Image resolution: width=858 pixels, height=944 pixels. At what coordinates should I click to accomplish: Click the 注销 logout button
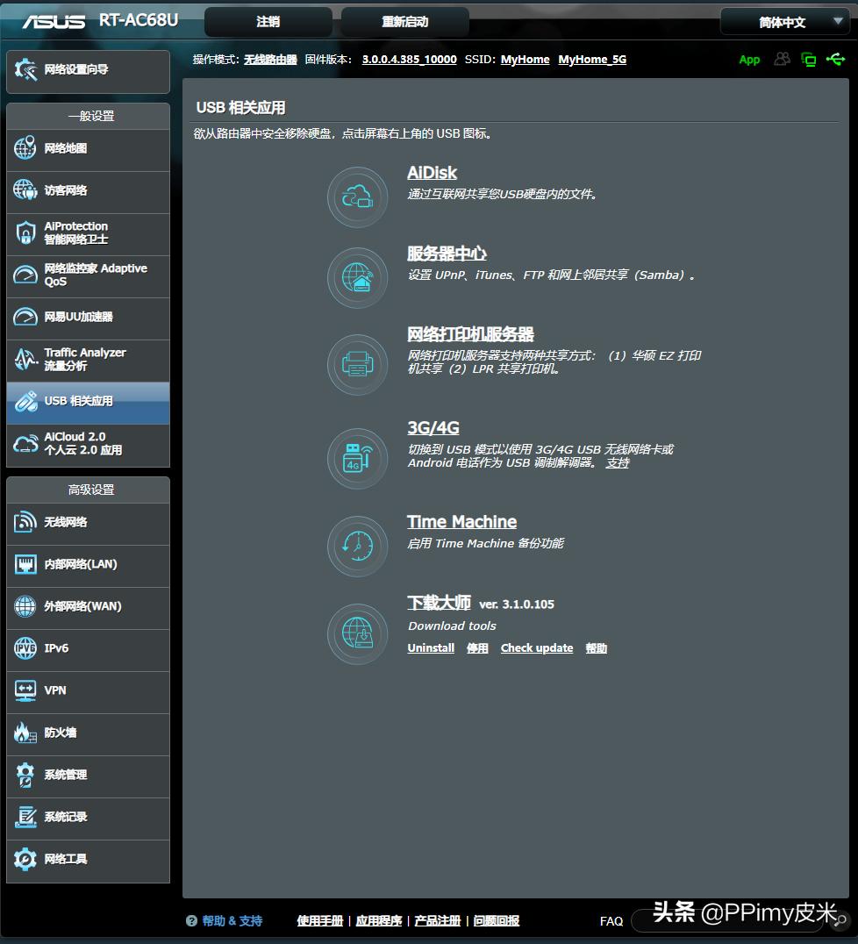point(268,20)
